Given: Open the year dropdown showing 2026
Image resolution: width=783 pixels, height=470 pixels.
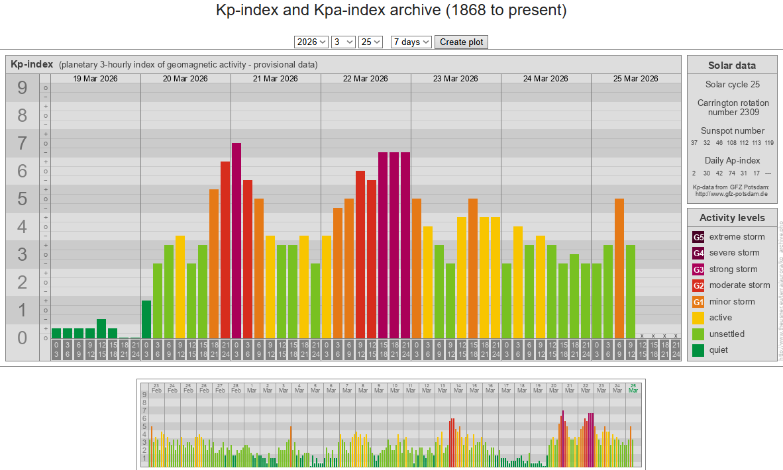Looking at the screenshot, I should (311, 42).
